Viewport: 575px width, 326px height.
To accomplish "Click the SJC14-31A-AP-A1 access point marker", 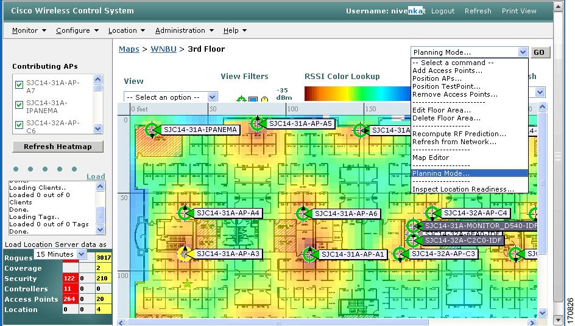I will click(x=309, y=254).
